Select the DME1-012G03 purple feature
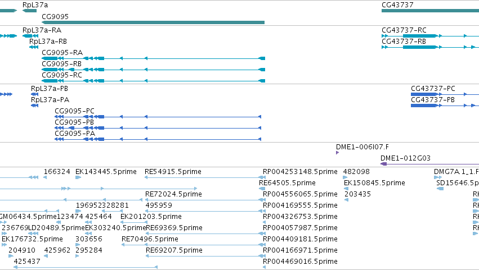Viewport: 479px width, 270px height. point(429,164)
